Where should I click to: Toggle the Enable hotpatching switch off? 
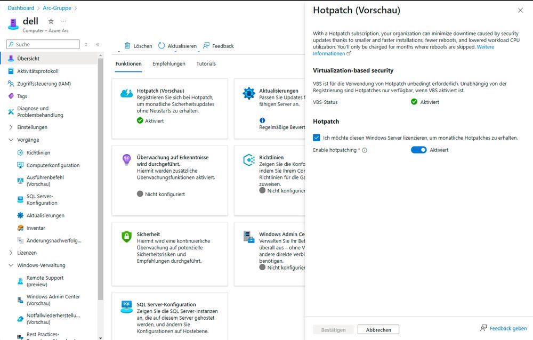pyautogui.click(x=418, y=150)
